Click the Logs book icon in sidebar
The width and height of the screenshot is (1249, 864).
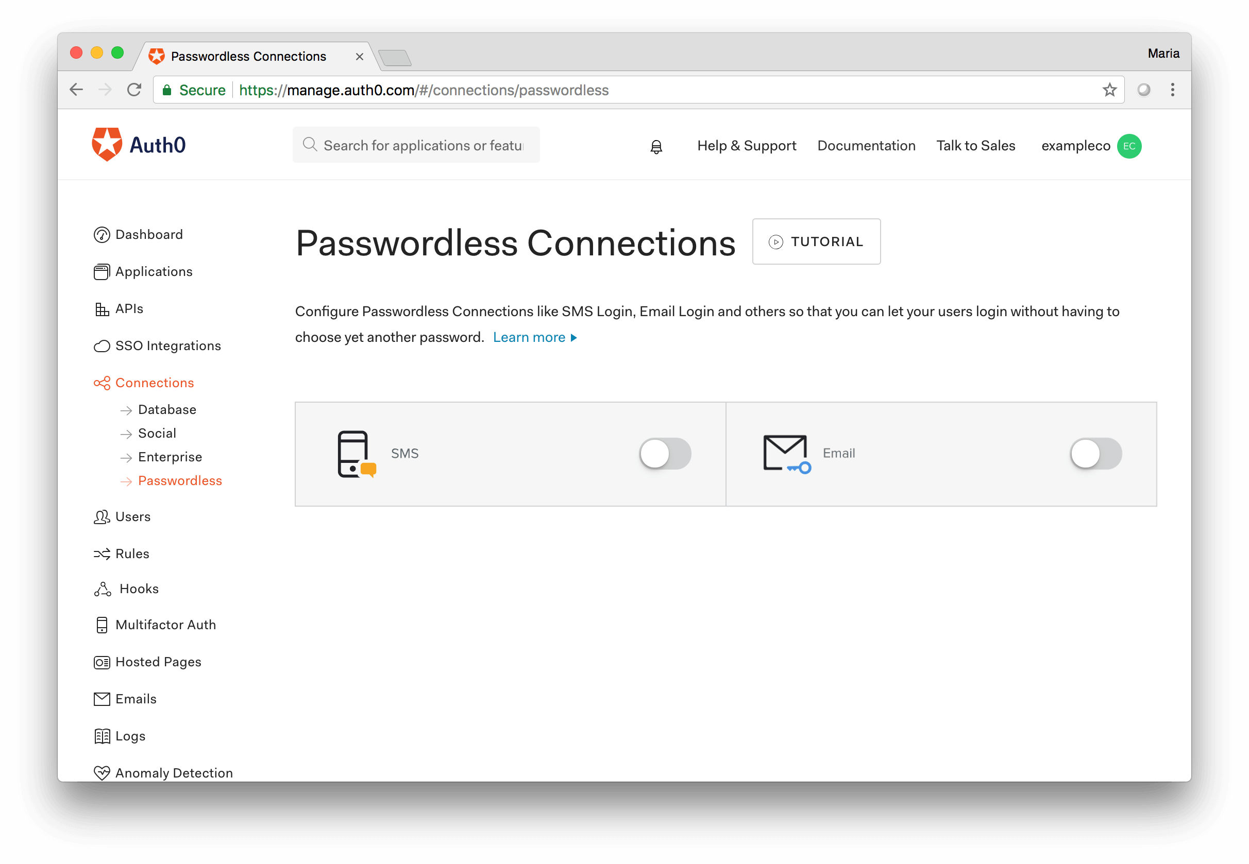coord(102,736)
